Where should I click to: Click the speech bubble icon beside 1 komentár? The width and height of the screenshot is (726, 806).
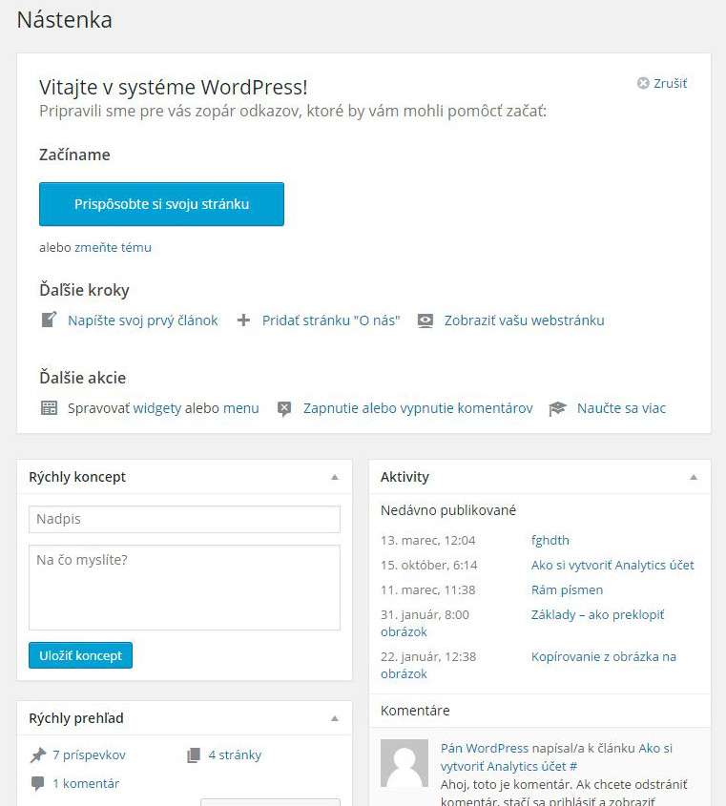pos(37,784)
